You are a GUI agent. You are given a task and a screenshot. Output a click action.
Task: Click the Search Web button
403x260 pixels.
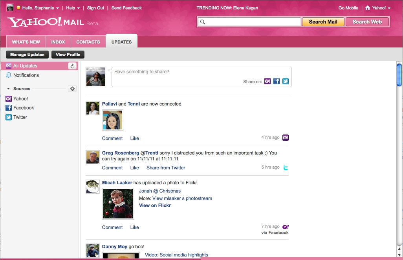pos(367,22)
